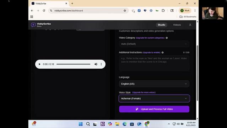The width and height of the screenshot is (227, 128).
Task: Open the media control toolbar icon
Action: 172,10
